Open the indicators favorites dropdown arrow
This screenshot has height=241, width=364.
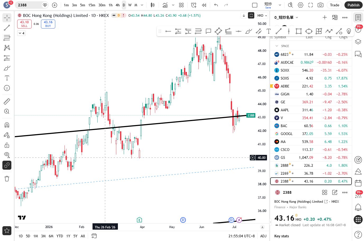pyautogui.click(x=173, y=5)
